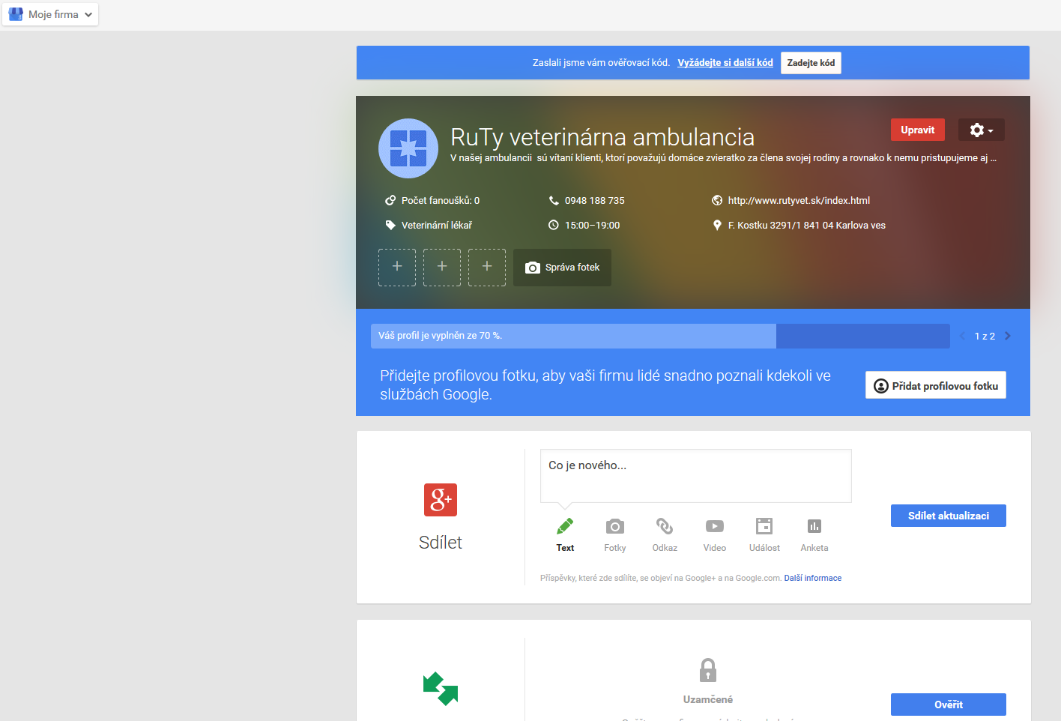
Task: Go to next tip with right chevron
Action: click(x=1008, y=336)
